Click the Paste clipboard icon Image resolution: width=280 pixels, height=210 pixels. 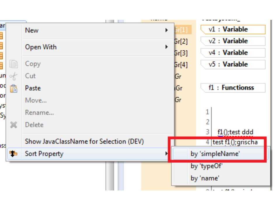click(x=13, y=88)
